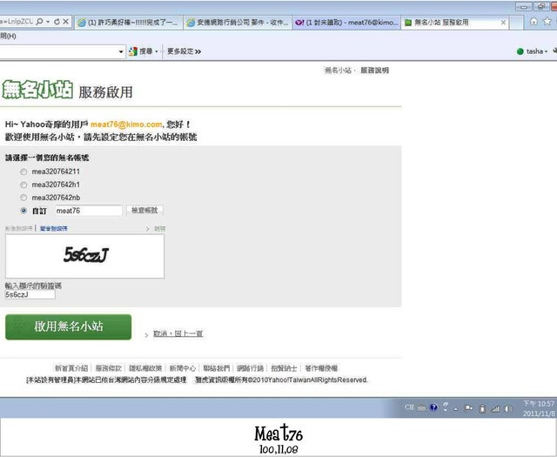Image resolution: width=557 pixels, height=457 pixels.
Task: Click the custom account field containing meat76
Action: [89, 211]
